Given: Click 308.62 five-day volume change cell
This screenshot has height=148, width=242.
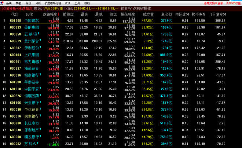Looking at the screenshot, I should [220, 21].
